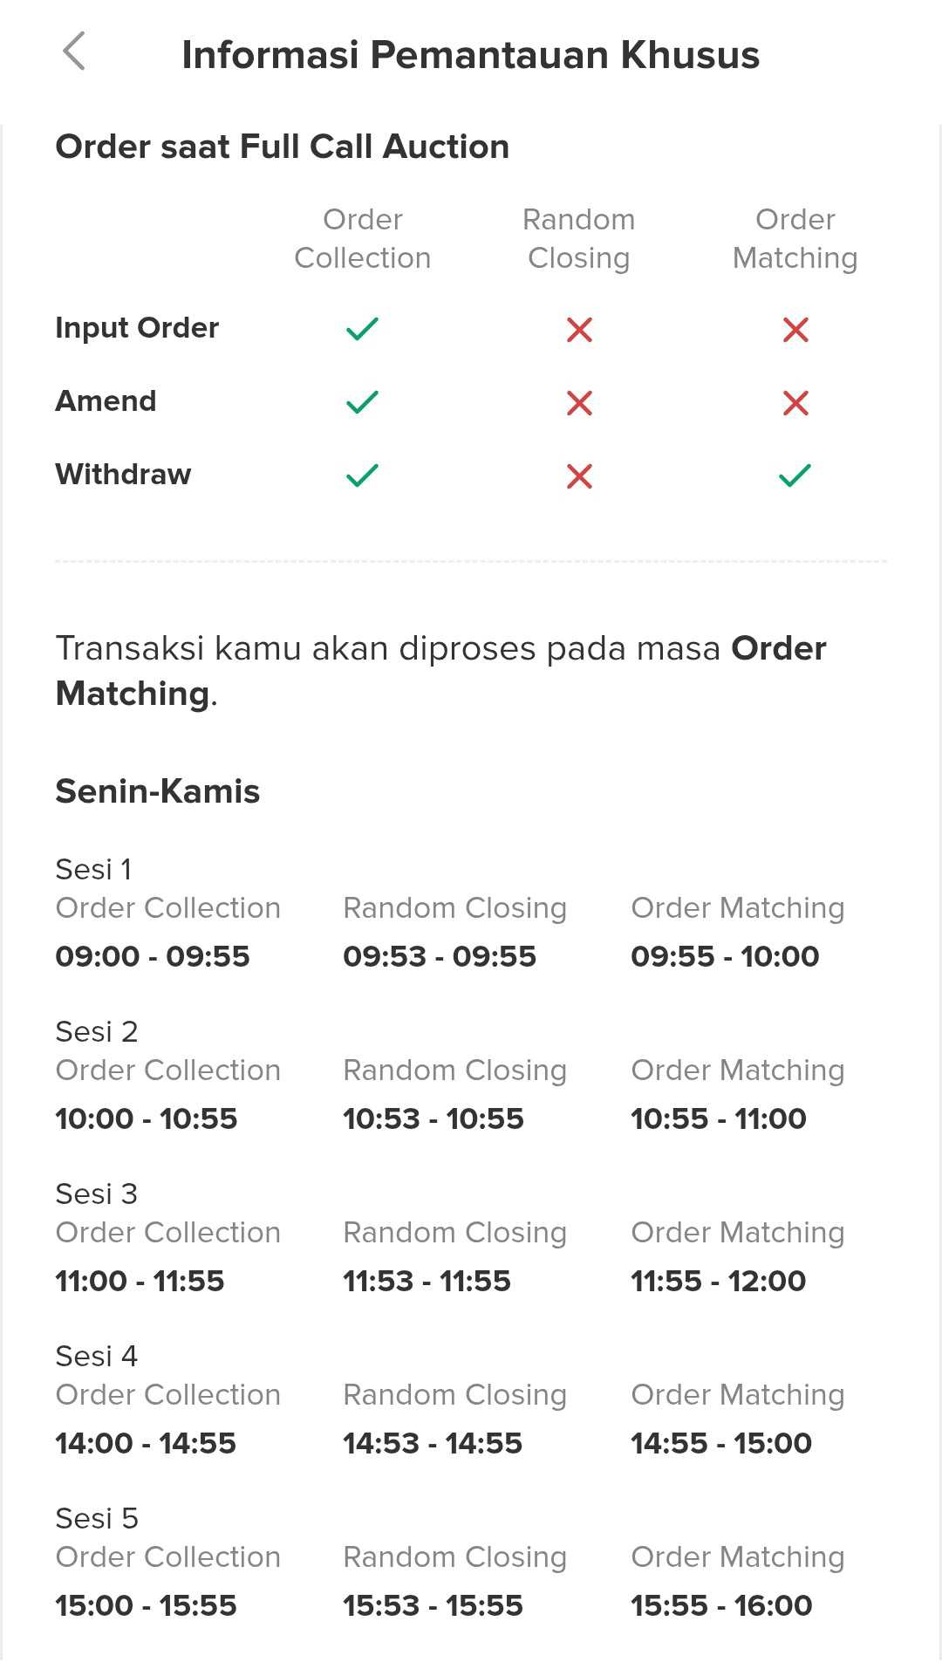Tap the back arrow in the header
Image resolution: width=942 pixels, height=1669 pixels.
[x=75, y=51]
